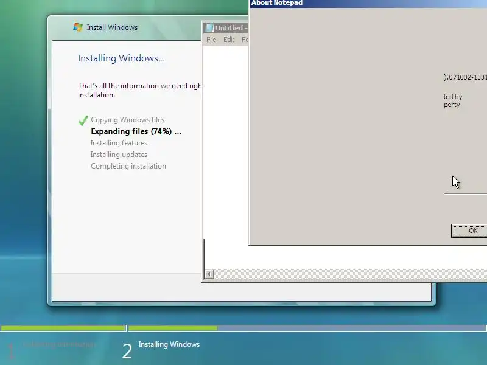Click the 'Untitled' Notepad title bar
This screenshot has height=365, width=487.
click(226, 28)
